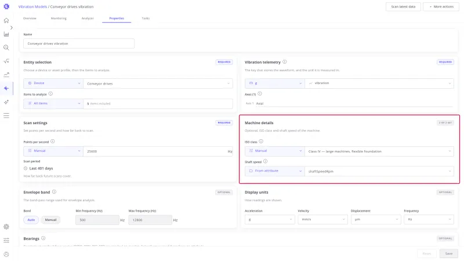
Task: Open ISO class Manual mode dropdown
Action: pos(274,151)
